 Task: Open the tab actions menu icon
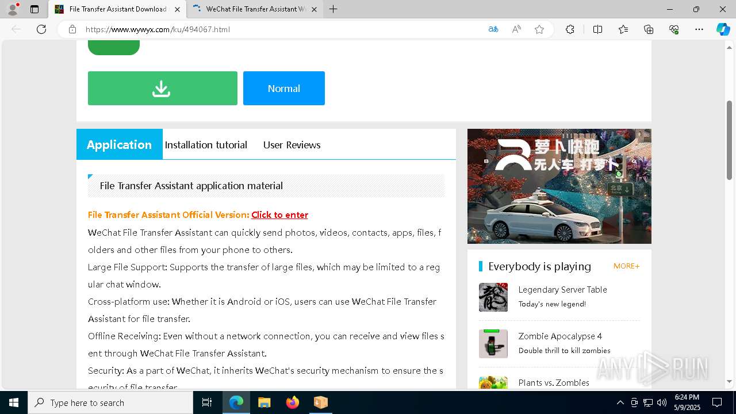34,9
